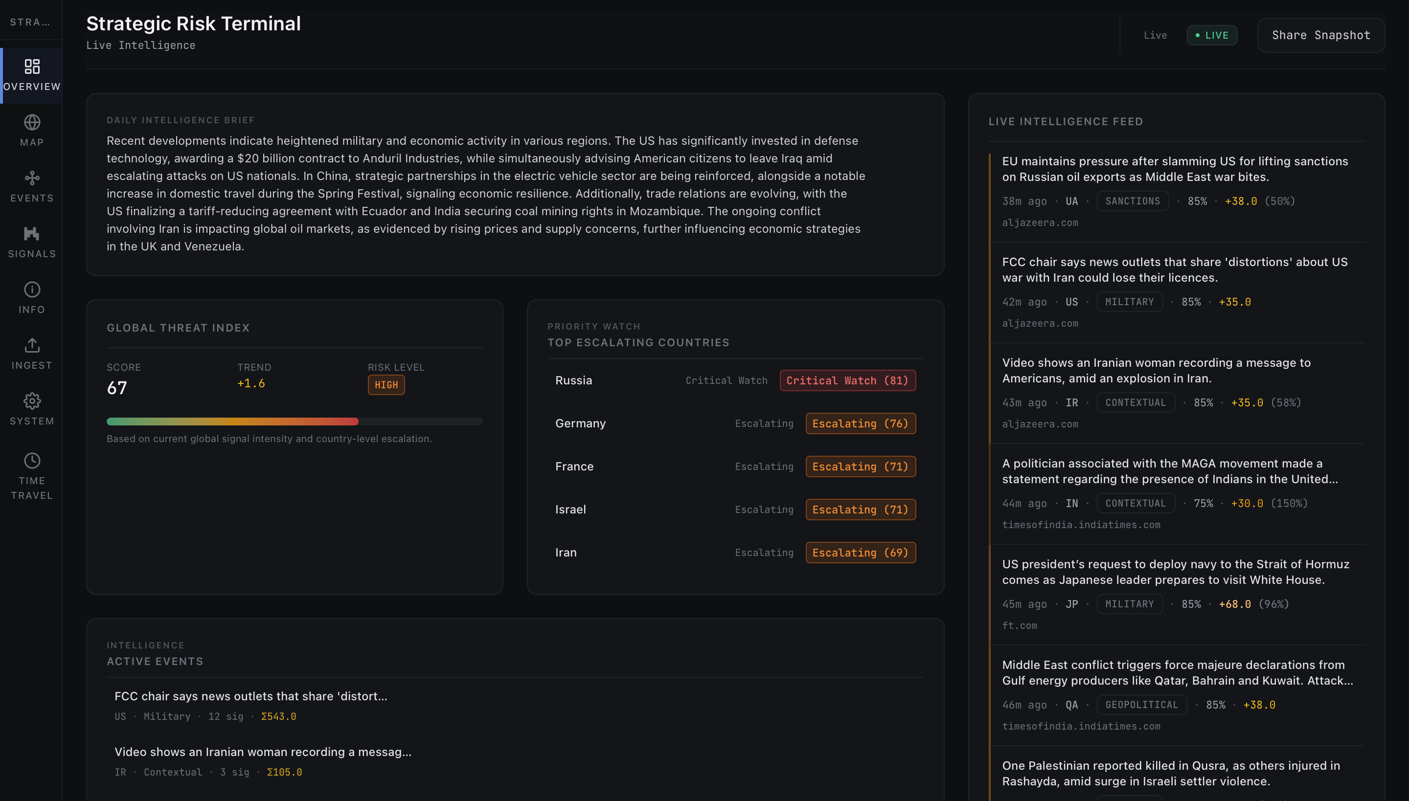Viewport: 1409px width, 801px height.
Task: Open Time Travel clock icon
Action: [32, 461]
